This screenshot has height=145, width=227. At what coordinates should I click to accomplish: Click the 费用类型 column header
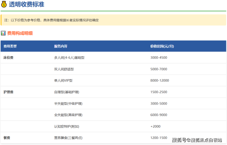(10, 46)
